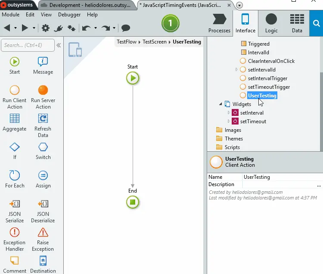Expand the setInterval widget node
The width and height of the screenshot is (323, 274).
pos(229,113)
